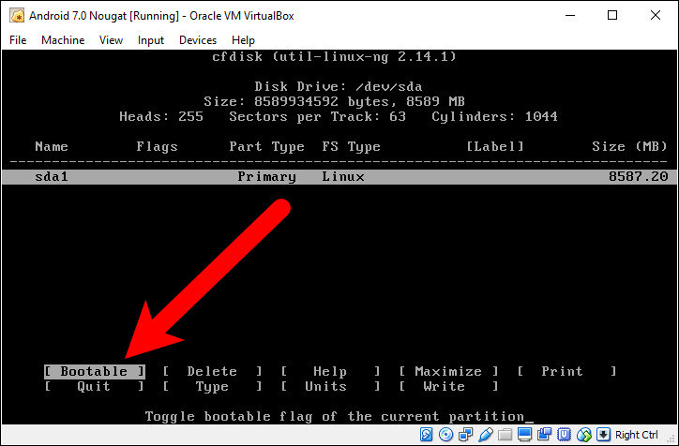
Task: Click the Heads: 255 text
Action: coord(161,117)
